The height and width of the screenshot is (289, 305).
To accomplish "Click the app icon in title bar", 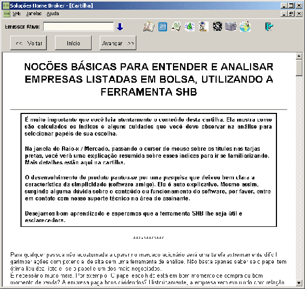I will (x=6, y=5).
